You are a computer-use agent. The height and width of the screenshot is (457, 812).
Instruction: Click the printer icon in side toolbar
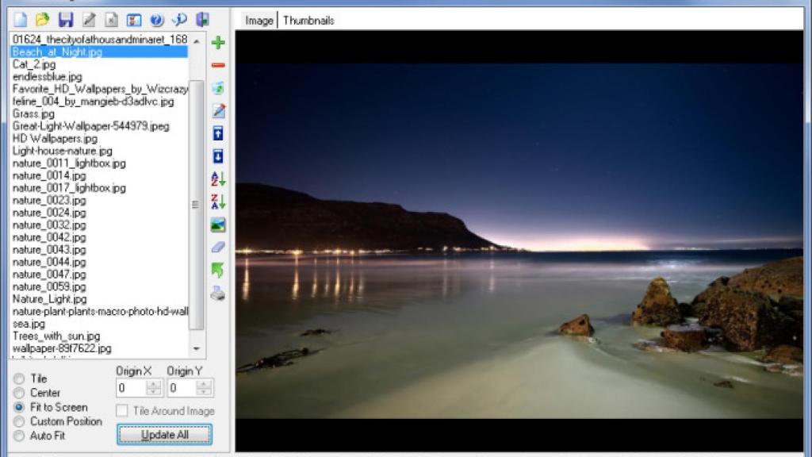218,294
